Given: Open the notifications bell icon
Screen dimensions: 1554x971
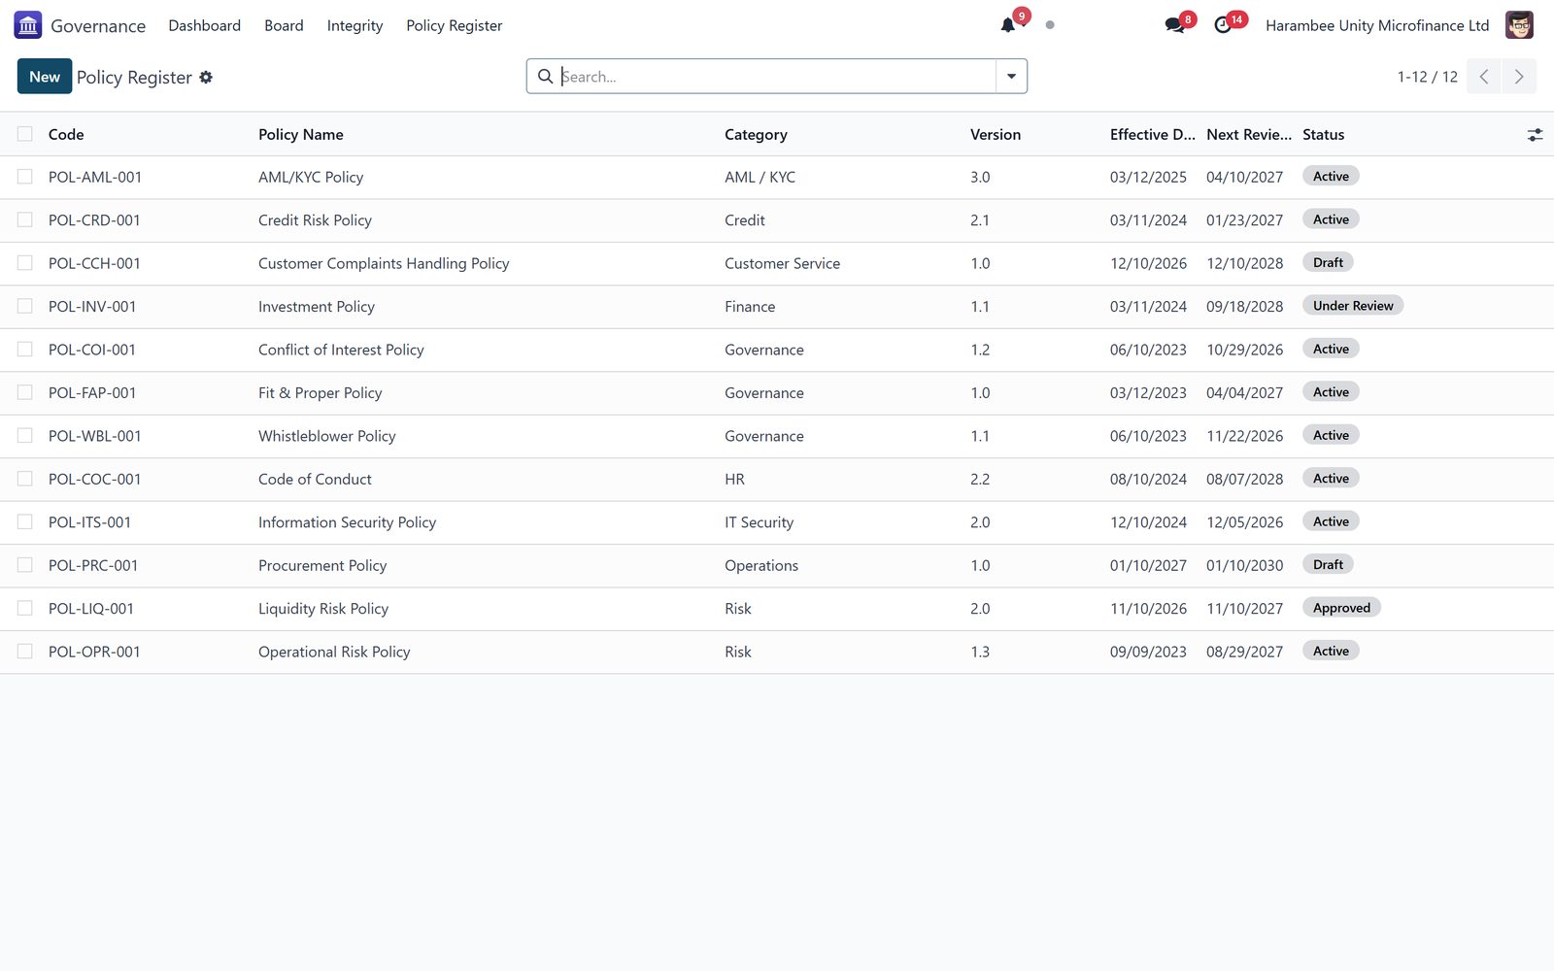Looking at the screenshot, I should click(1008, 25).
